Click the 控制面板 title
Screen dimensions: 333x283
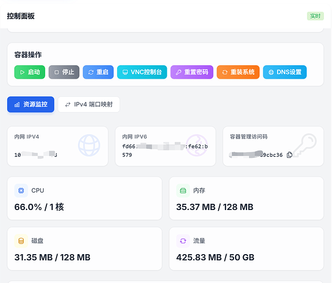click(20, 16)
